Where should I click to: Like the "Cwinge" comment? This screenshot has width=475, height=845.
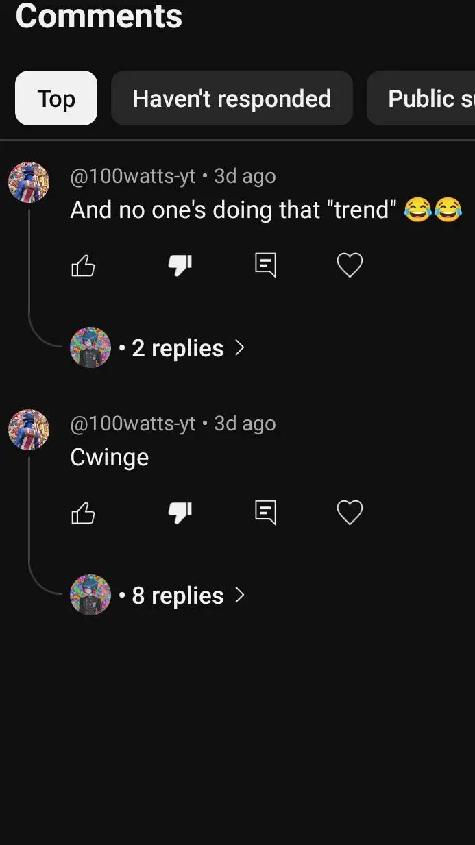[x=83, y=513]
